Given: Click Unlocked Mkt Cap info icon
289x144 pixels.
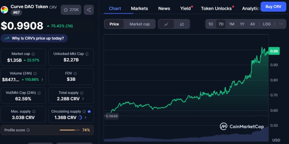Looking at the screenshot, I should (x=87, y=54).
